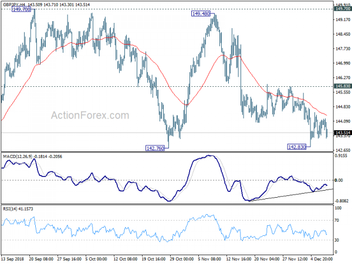Click the RSI 70 level label

point(337,221)
